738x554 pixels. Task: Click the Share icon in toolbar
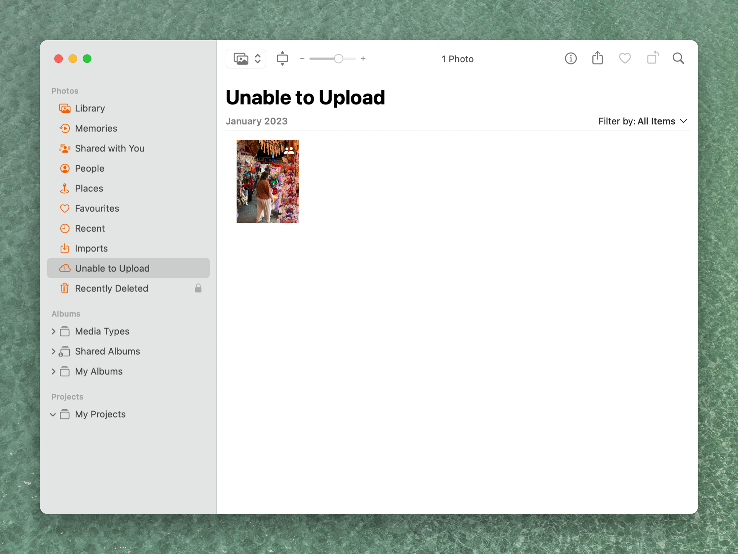(597, 58)
